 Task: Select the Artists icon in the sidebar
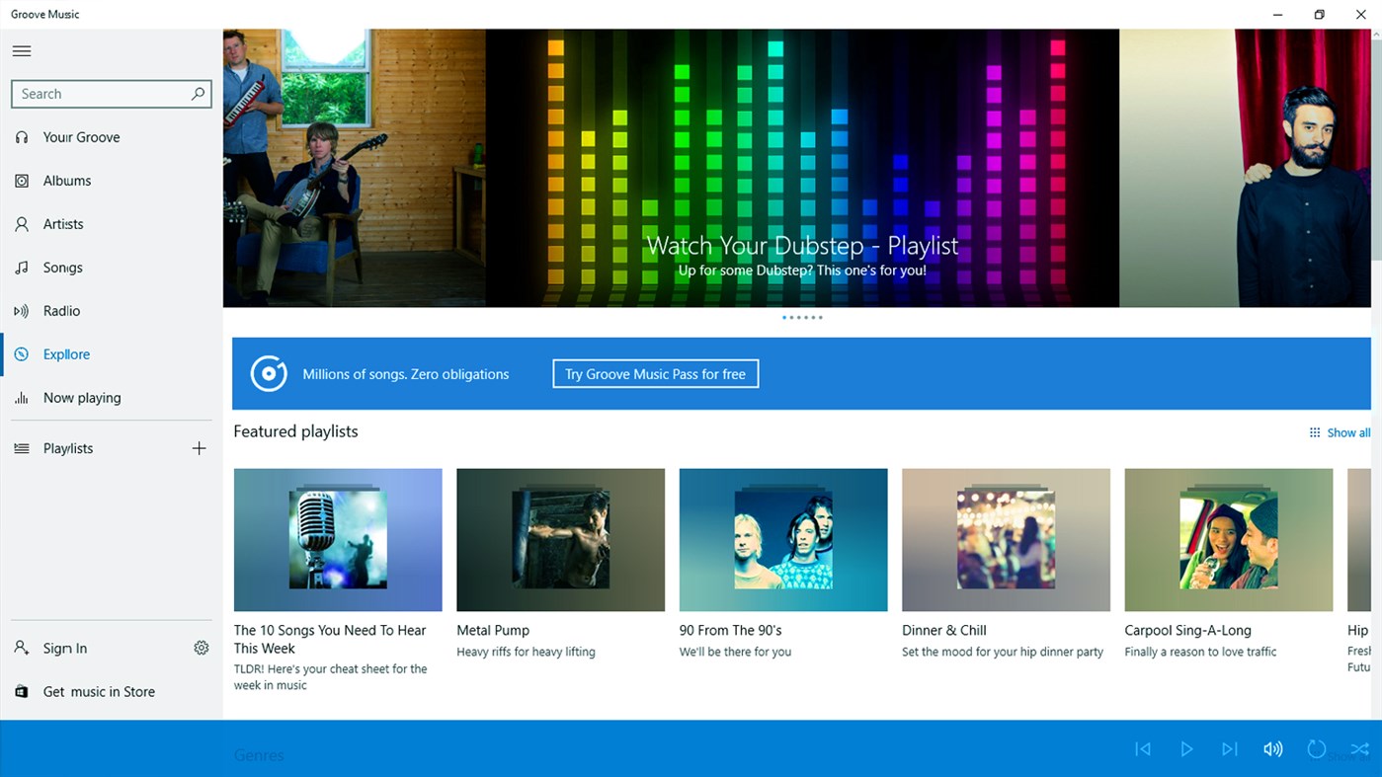tap(21, 223)
